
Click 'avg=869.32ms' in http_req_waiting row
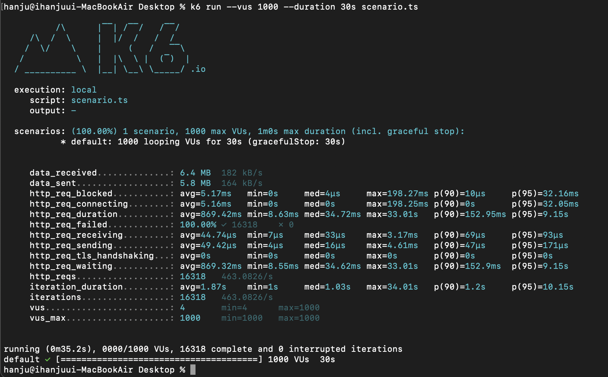coord(211,266)
